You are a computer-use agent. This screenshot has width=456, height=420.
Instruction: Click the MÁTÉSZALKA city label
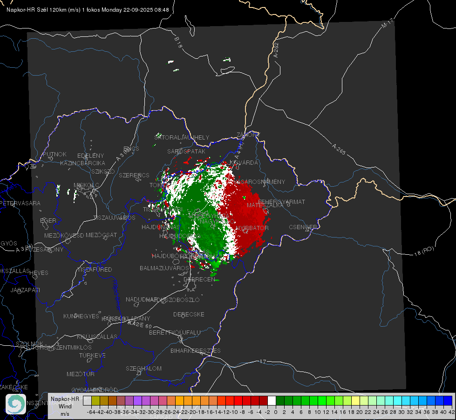tap(265, 205)
